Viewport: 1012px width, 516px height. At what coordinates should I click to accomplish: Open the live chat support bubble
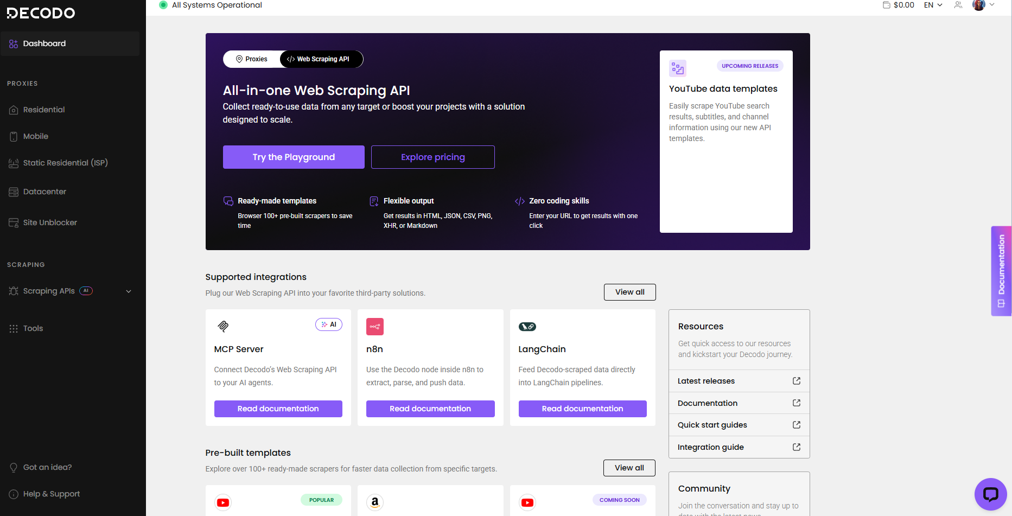coord(990,494)
